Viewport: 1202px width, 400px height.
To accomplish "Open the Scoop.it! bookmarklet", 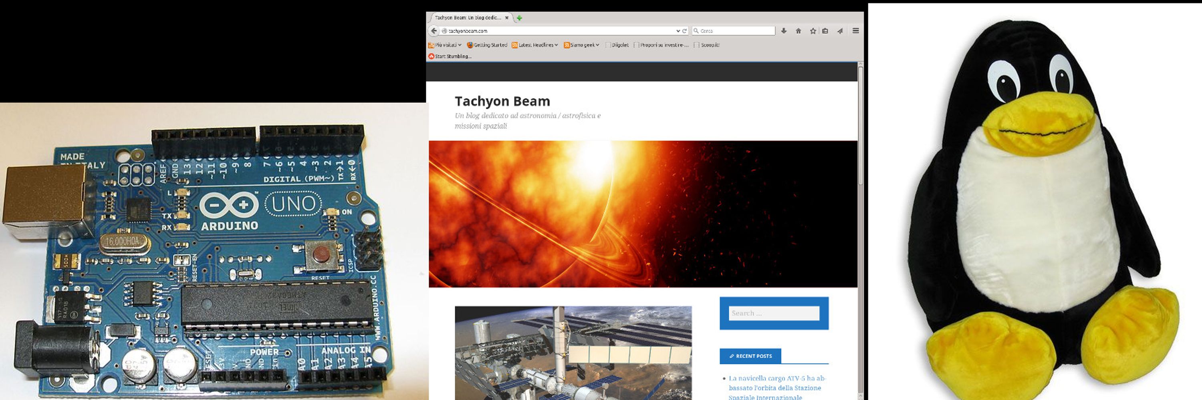I will (x=707, y=45).
